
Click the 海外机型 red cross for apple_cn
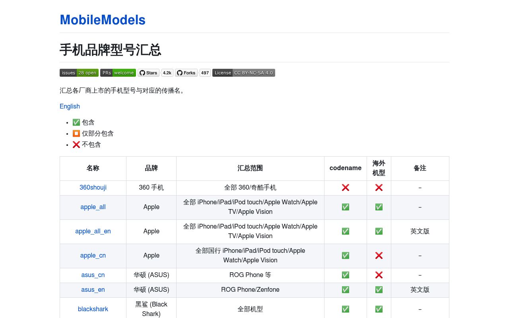point(379,255)
